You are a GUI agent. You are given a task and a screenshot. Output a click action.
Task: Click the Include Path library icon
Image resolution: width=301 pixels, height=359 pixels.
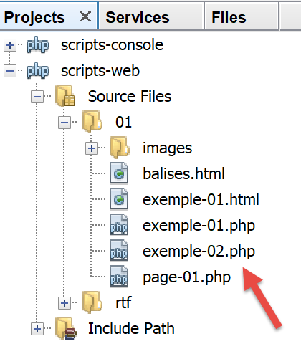66,328
